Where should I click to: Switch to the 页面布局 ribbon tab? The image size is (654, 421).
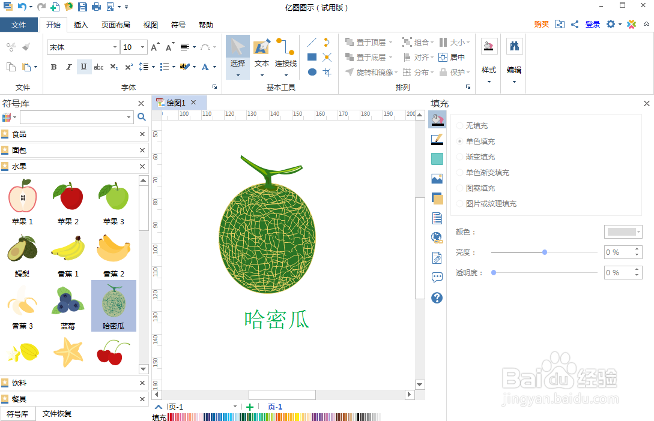(115, 25)
